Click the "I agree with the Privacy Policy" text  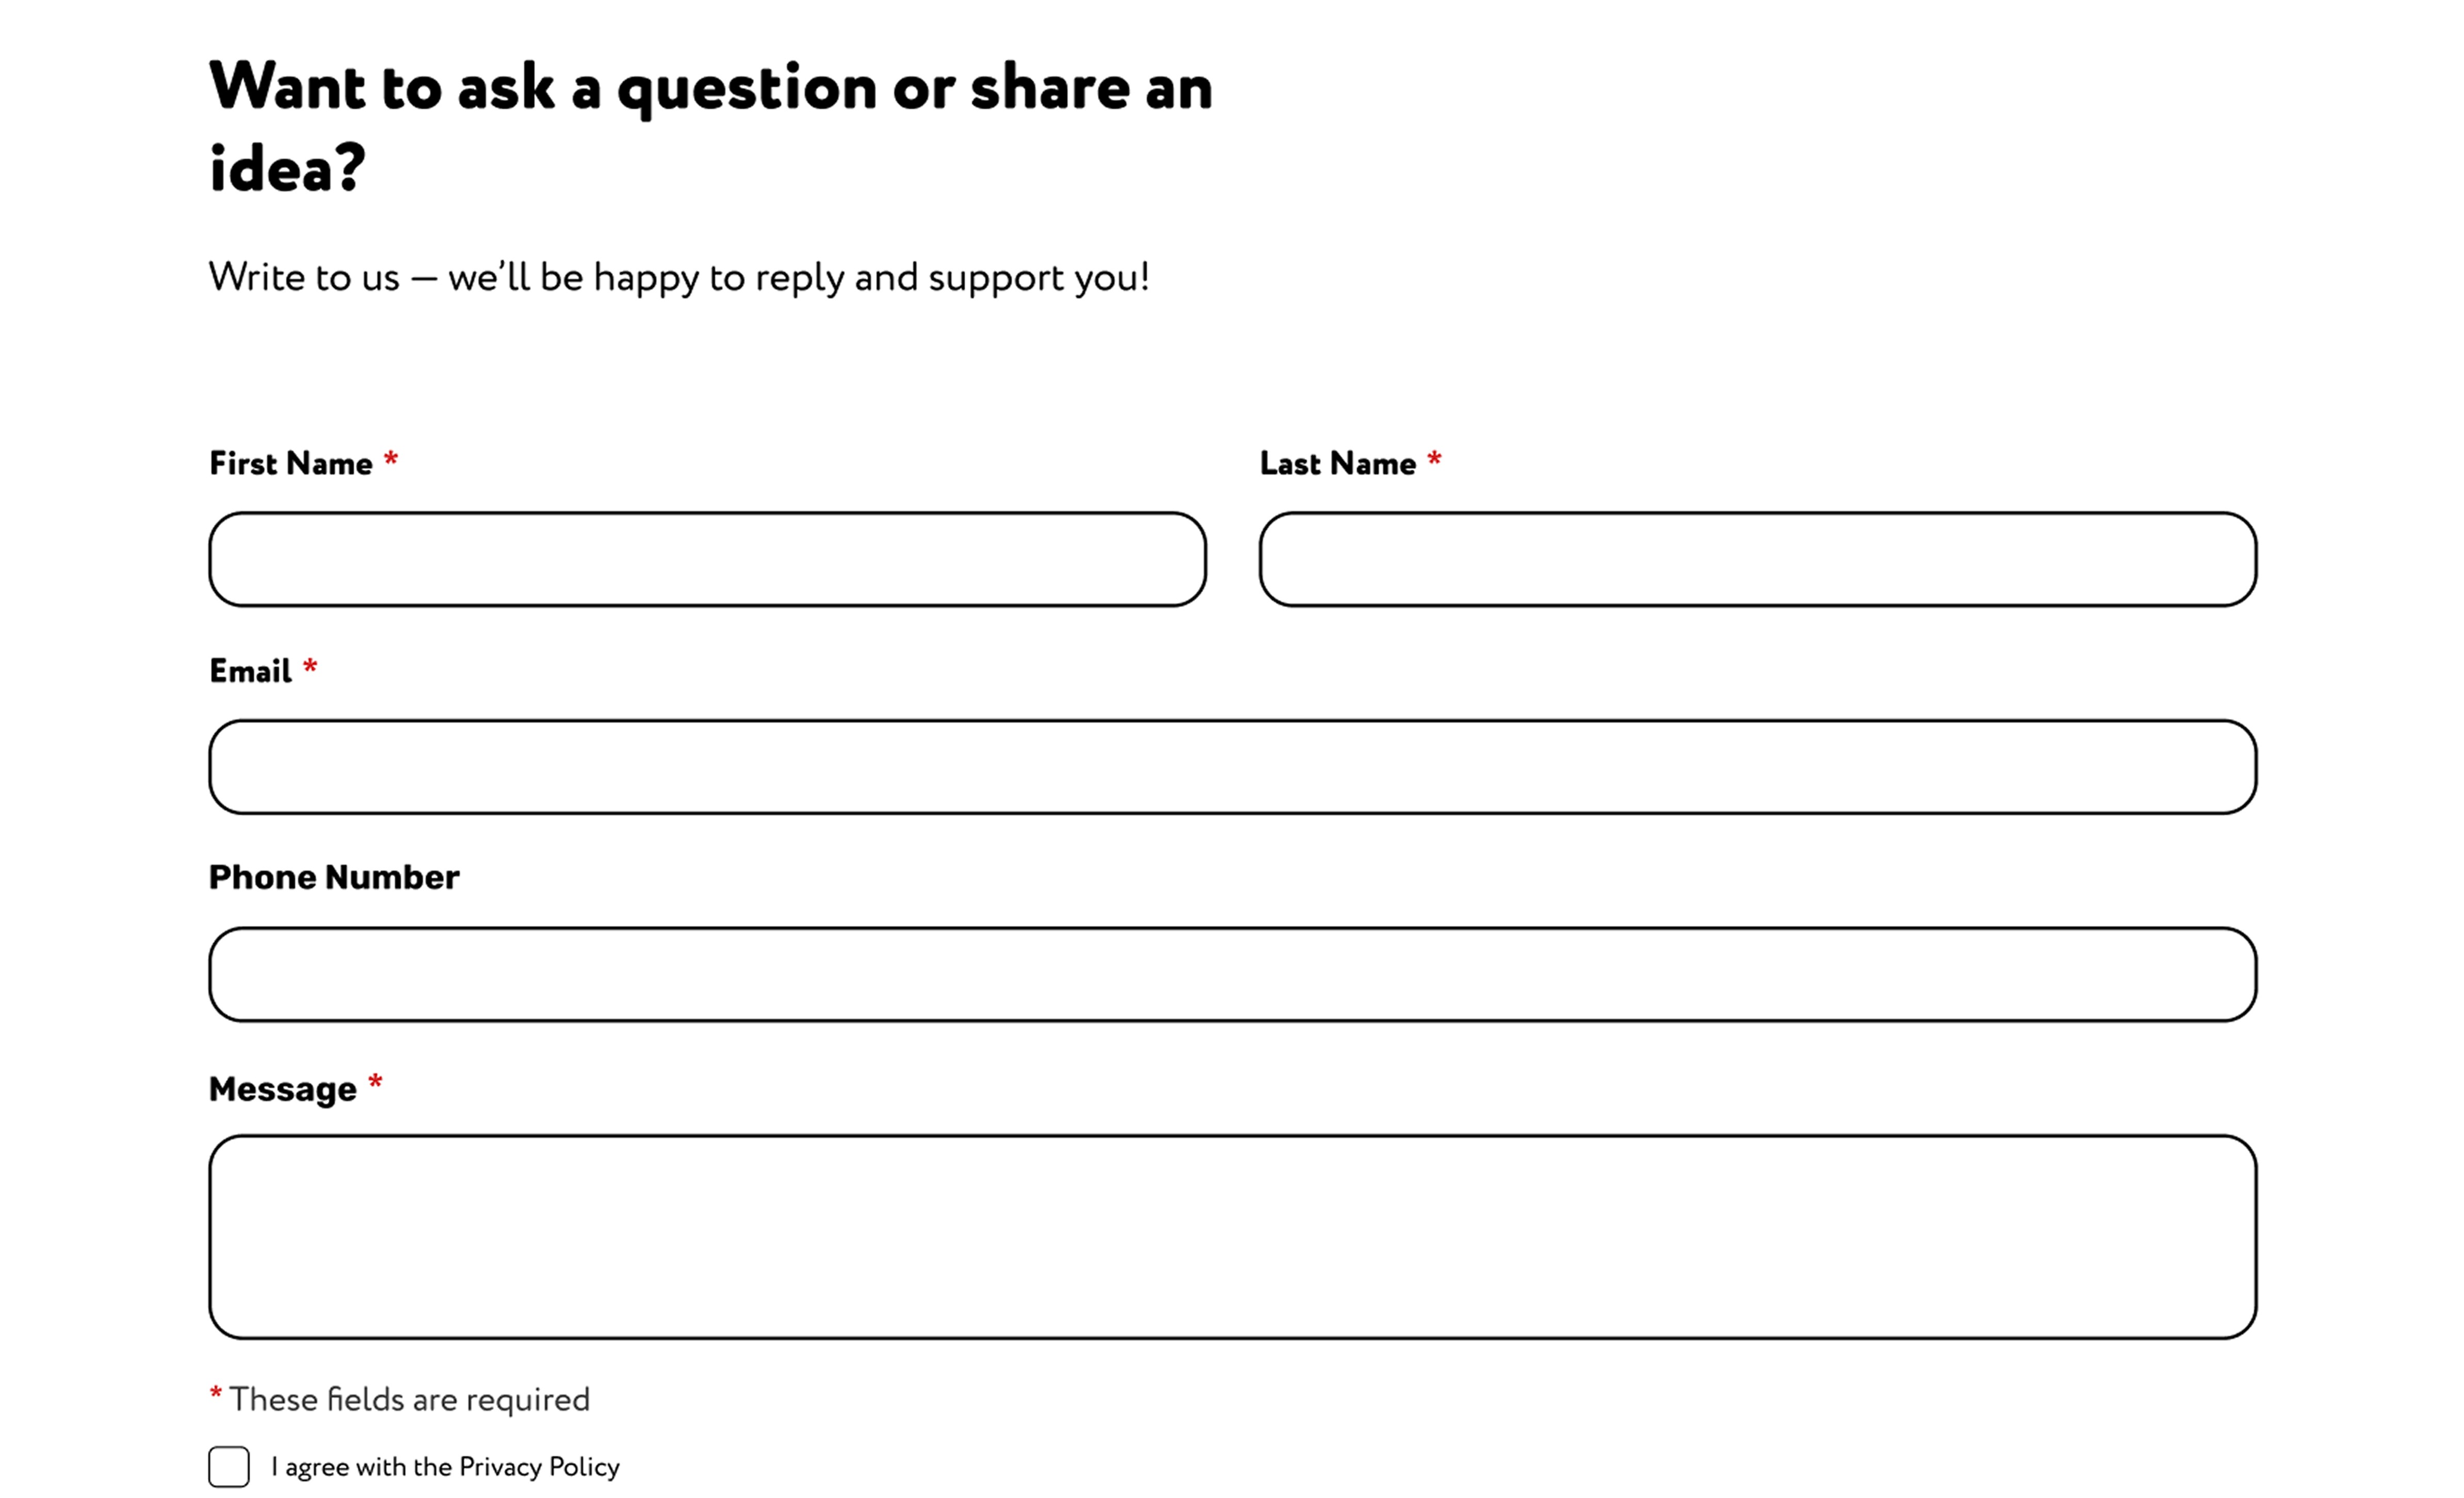(445, 1467)
